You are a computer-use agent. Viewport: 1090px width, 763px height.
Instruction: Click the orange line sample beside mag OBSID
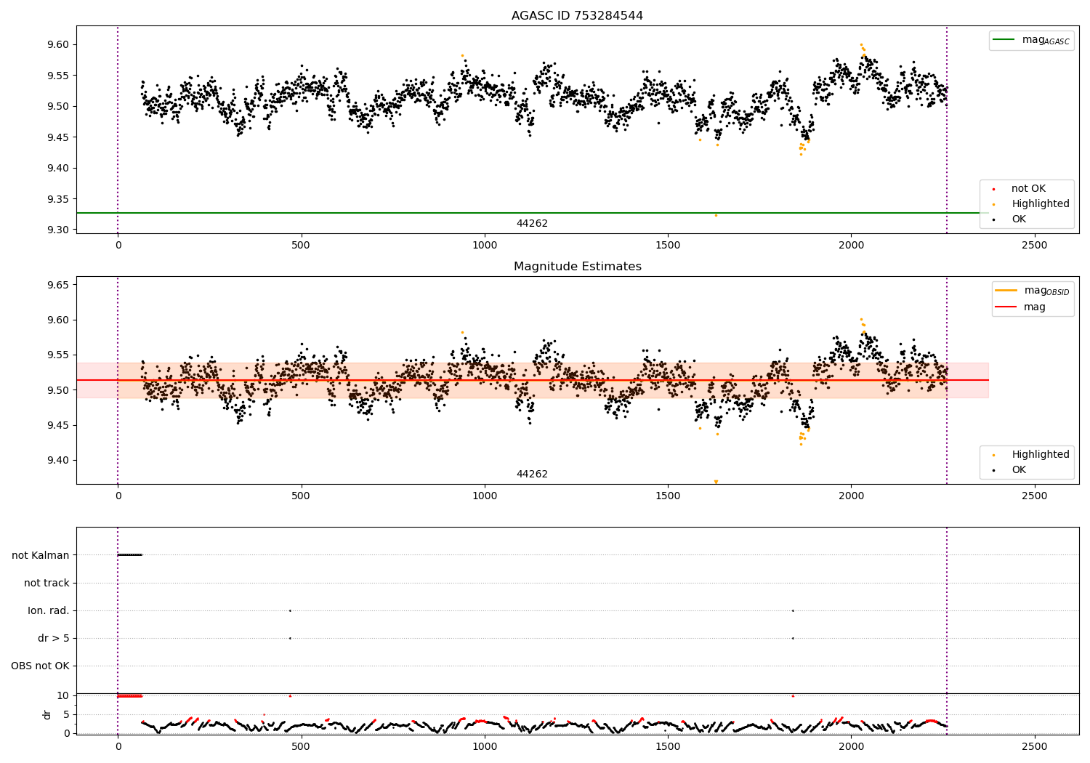coord(1006,291)
